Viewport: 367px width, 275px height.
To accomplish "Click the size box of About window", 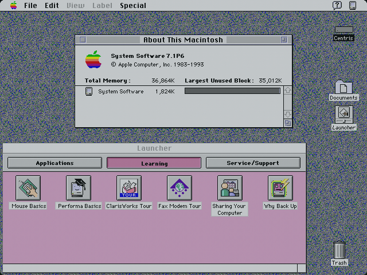I will click(288, 123).
